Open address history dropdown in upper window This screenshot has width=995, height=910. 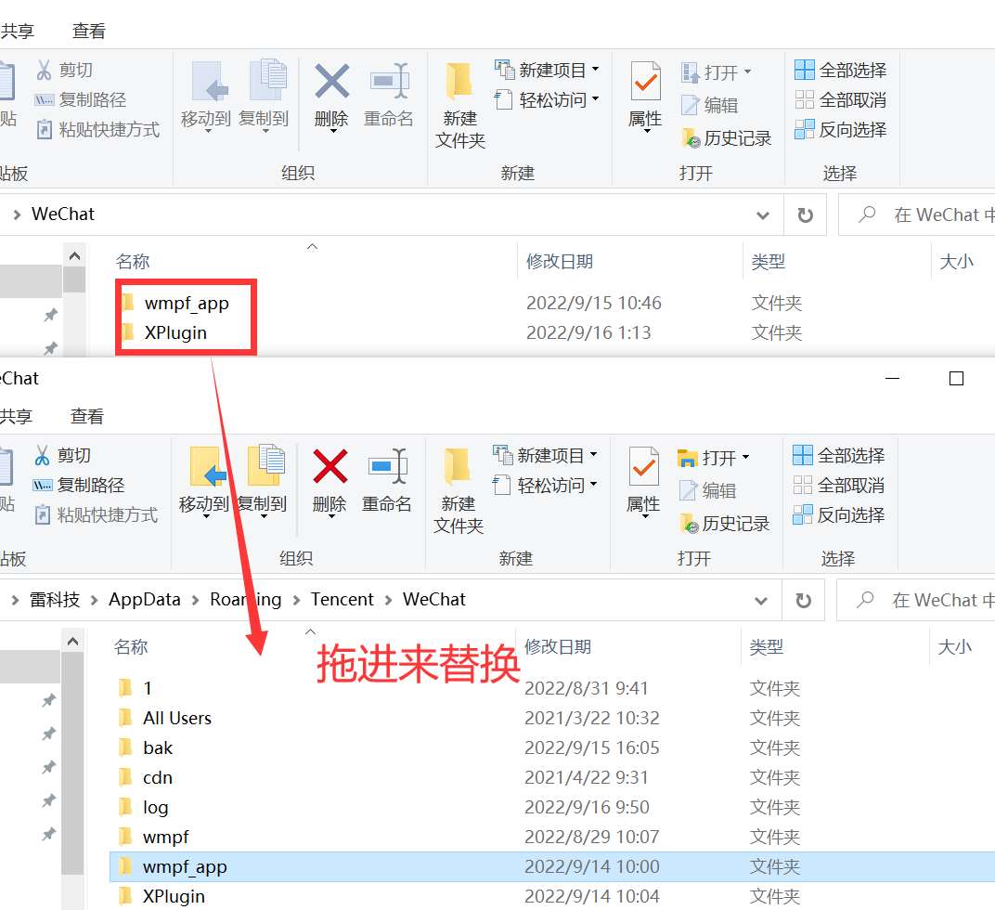tap(763, 216)
